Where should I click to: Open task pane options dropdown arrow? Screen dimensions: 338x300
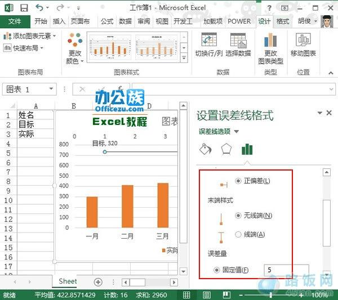coord(320,113)
